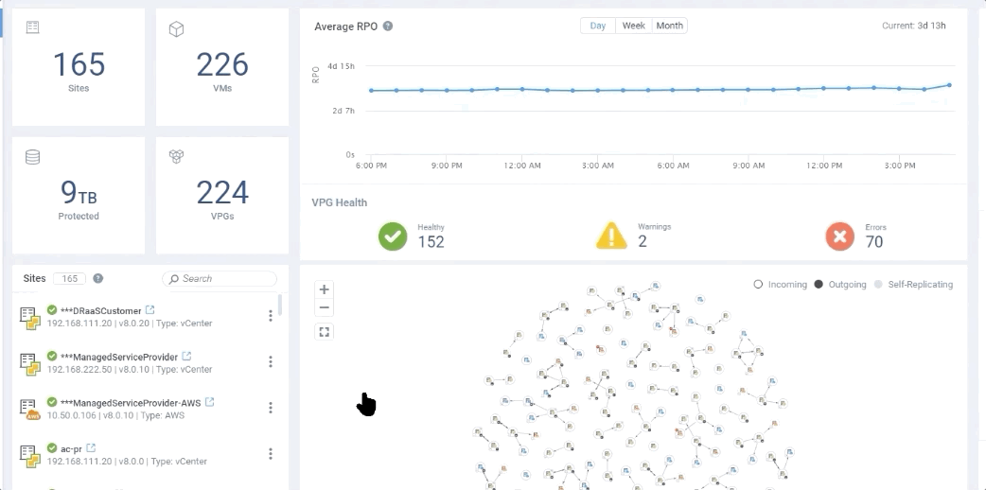Click the sites list scrollbar
The height and width of the screenshot is (490, 986).
(x=280, y=306)
